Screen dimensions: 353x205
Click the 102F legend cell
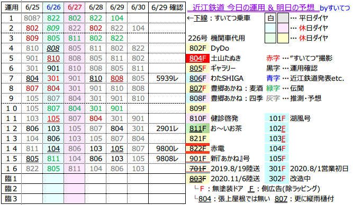[x=277, y=128]
